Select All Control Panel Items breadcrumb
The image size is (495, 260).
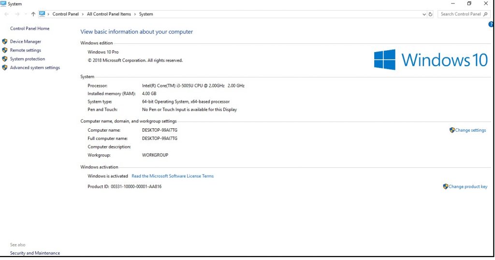pyautogui.click(x=109, y=14)
